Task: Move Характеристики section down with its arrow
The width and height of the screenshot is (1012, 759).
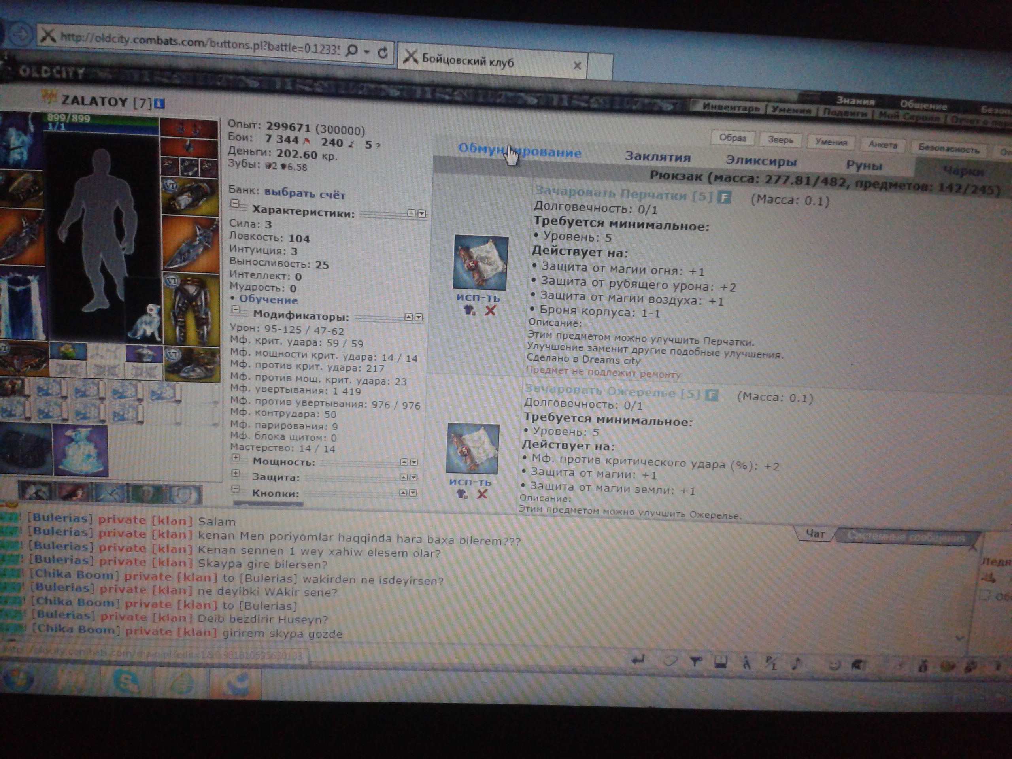Action: coord(421,213)
